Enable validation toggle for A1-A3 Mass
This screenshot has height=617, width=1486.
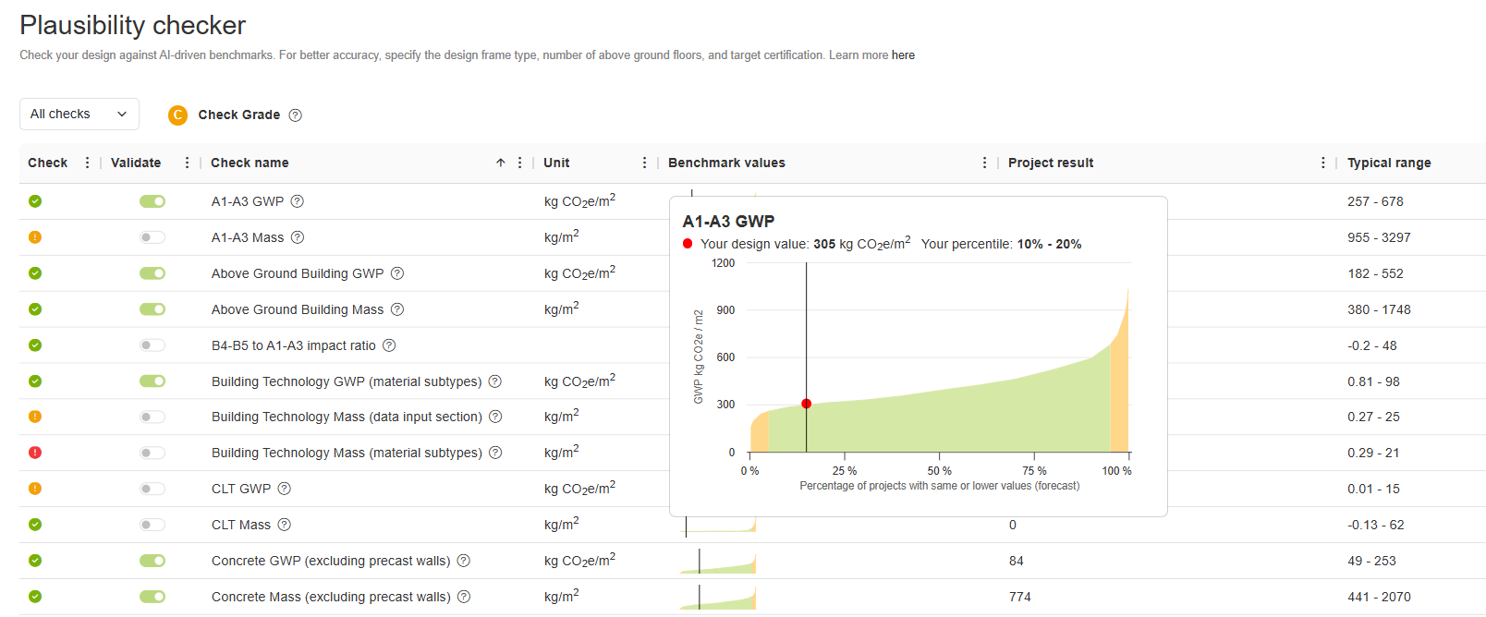tap(152, 237)
